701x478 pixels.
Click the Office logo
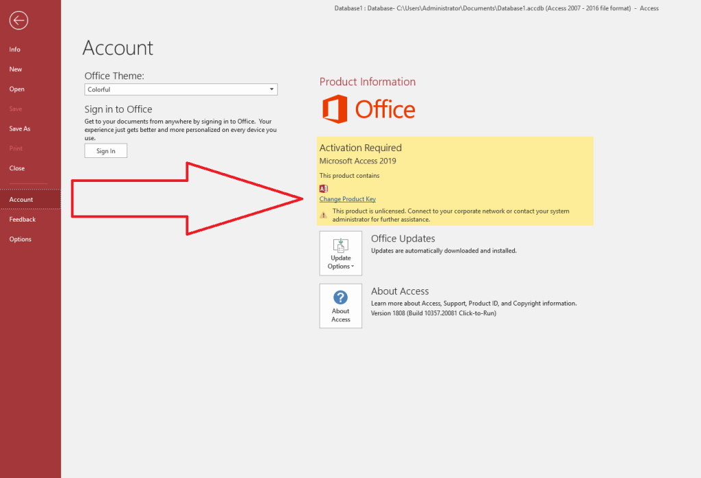coord(369,109)
